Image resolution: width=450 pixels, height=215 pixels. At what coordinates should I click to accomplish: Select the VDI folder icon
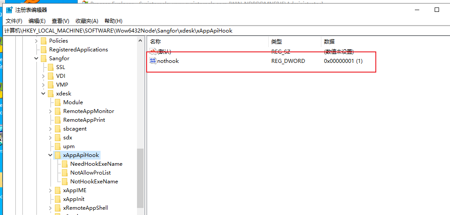[x=50, y=76]
